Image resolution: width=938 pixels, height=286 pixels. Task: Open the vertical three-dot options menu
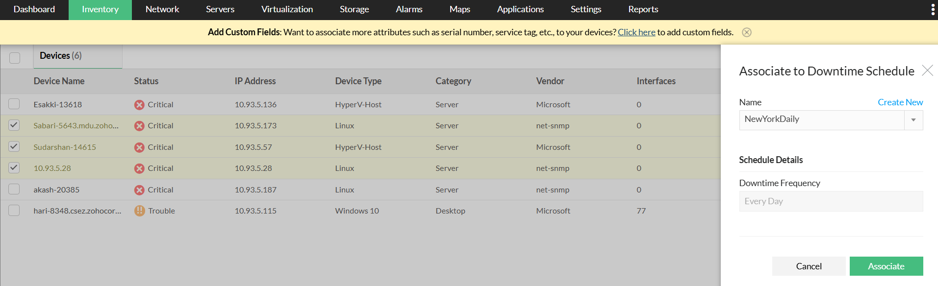coord(933,10)
